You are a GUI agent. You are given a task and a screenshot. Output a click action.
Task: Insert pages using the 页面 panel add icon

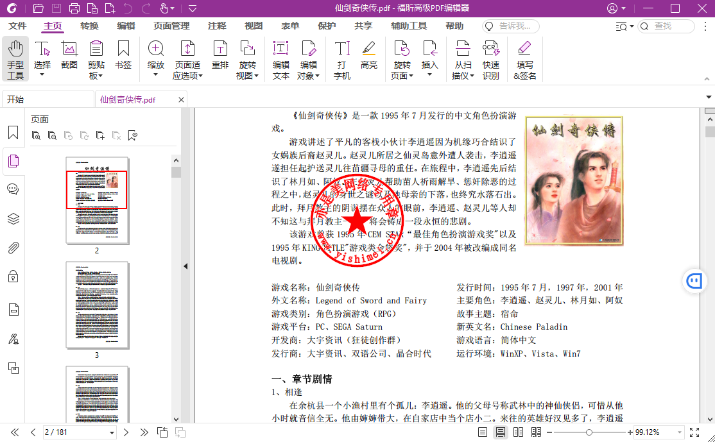click(x=100, y=135)
